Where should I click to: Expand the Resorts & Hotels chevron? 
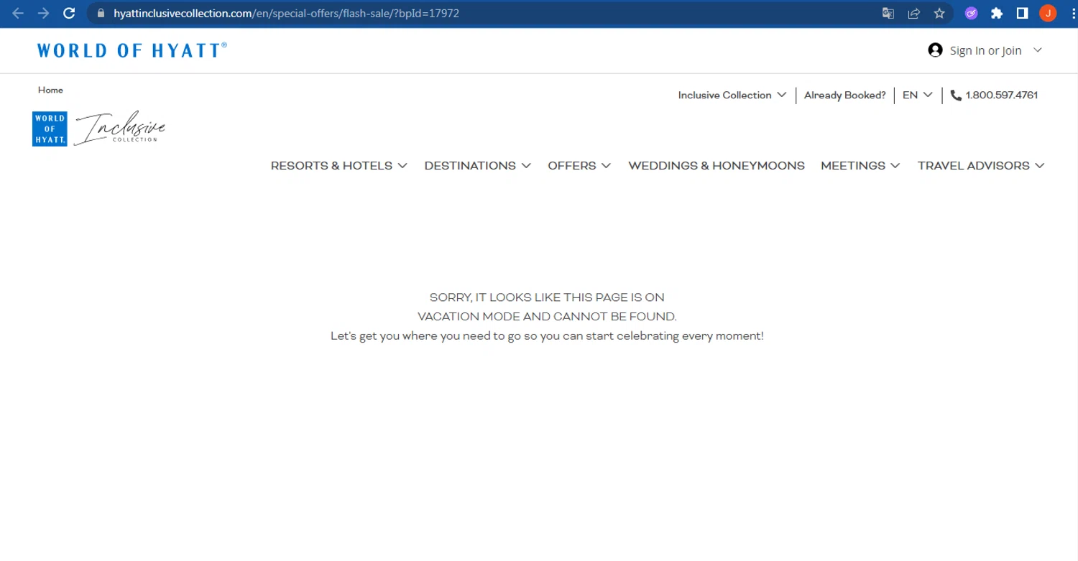point(402,165)
